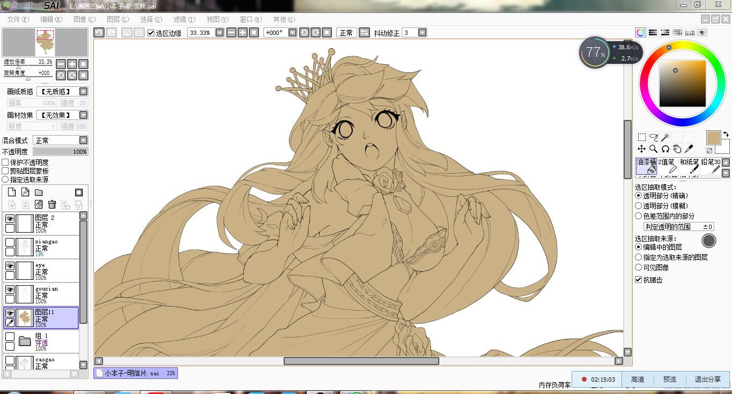Image resolution: width=732 pixels, height=394 pixels.
Task: Open the 混合模式 blending mode dropdown
Action: [61, 140]
